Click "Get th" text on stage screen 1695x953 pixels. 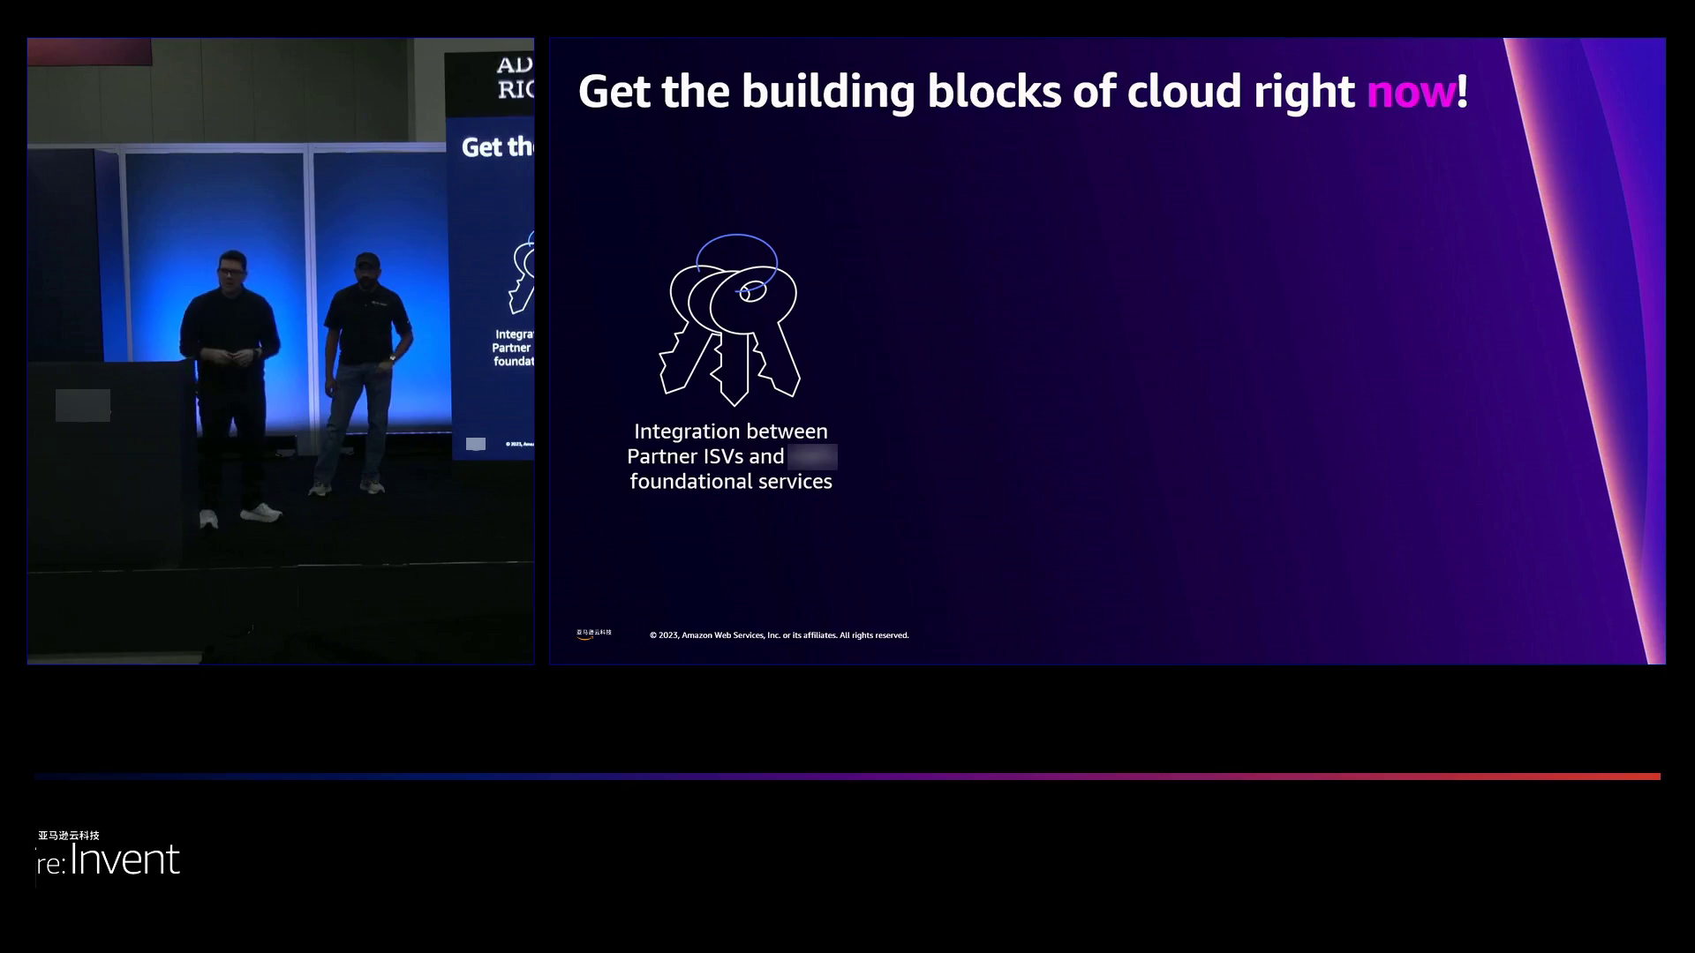tap(497, 146)
